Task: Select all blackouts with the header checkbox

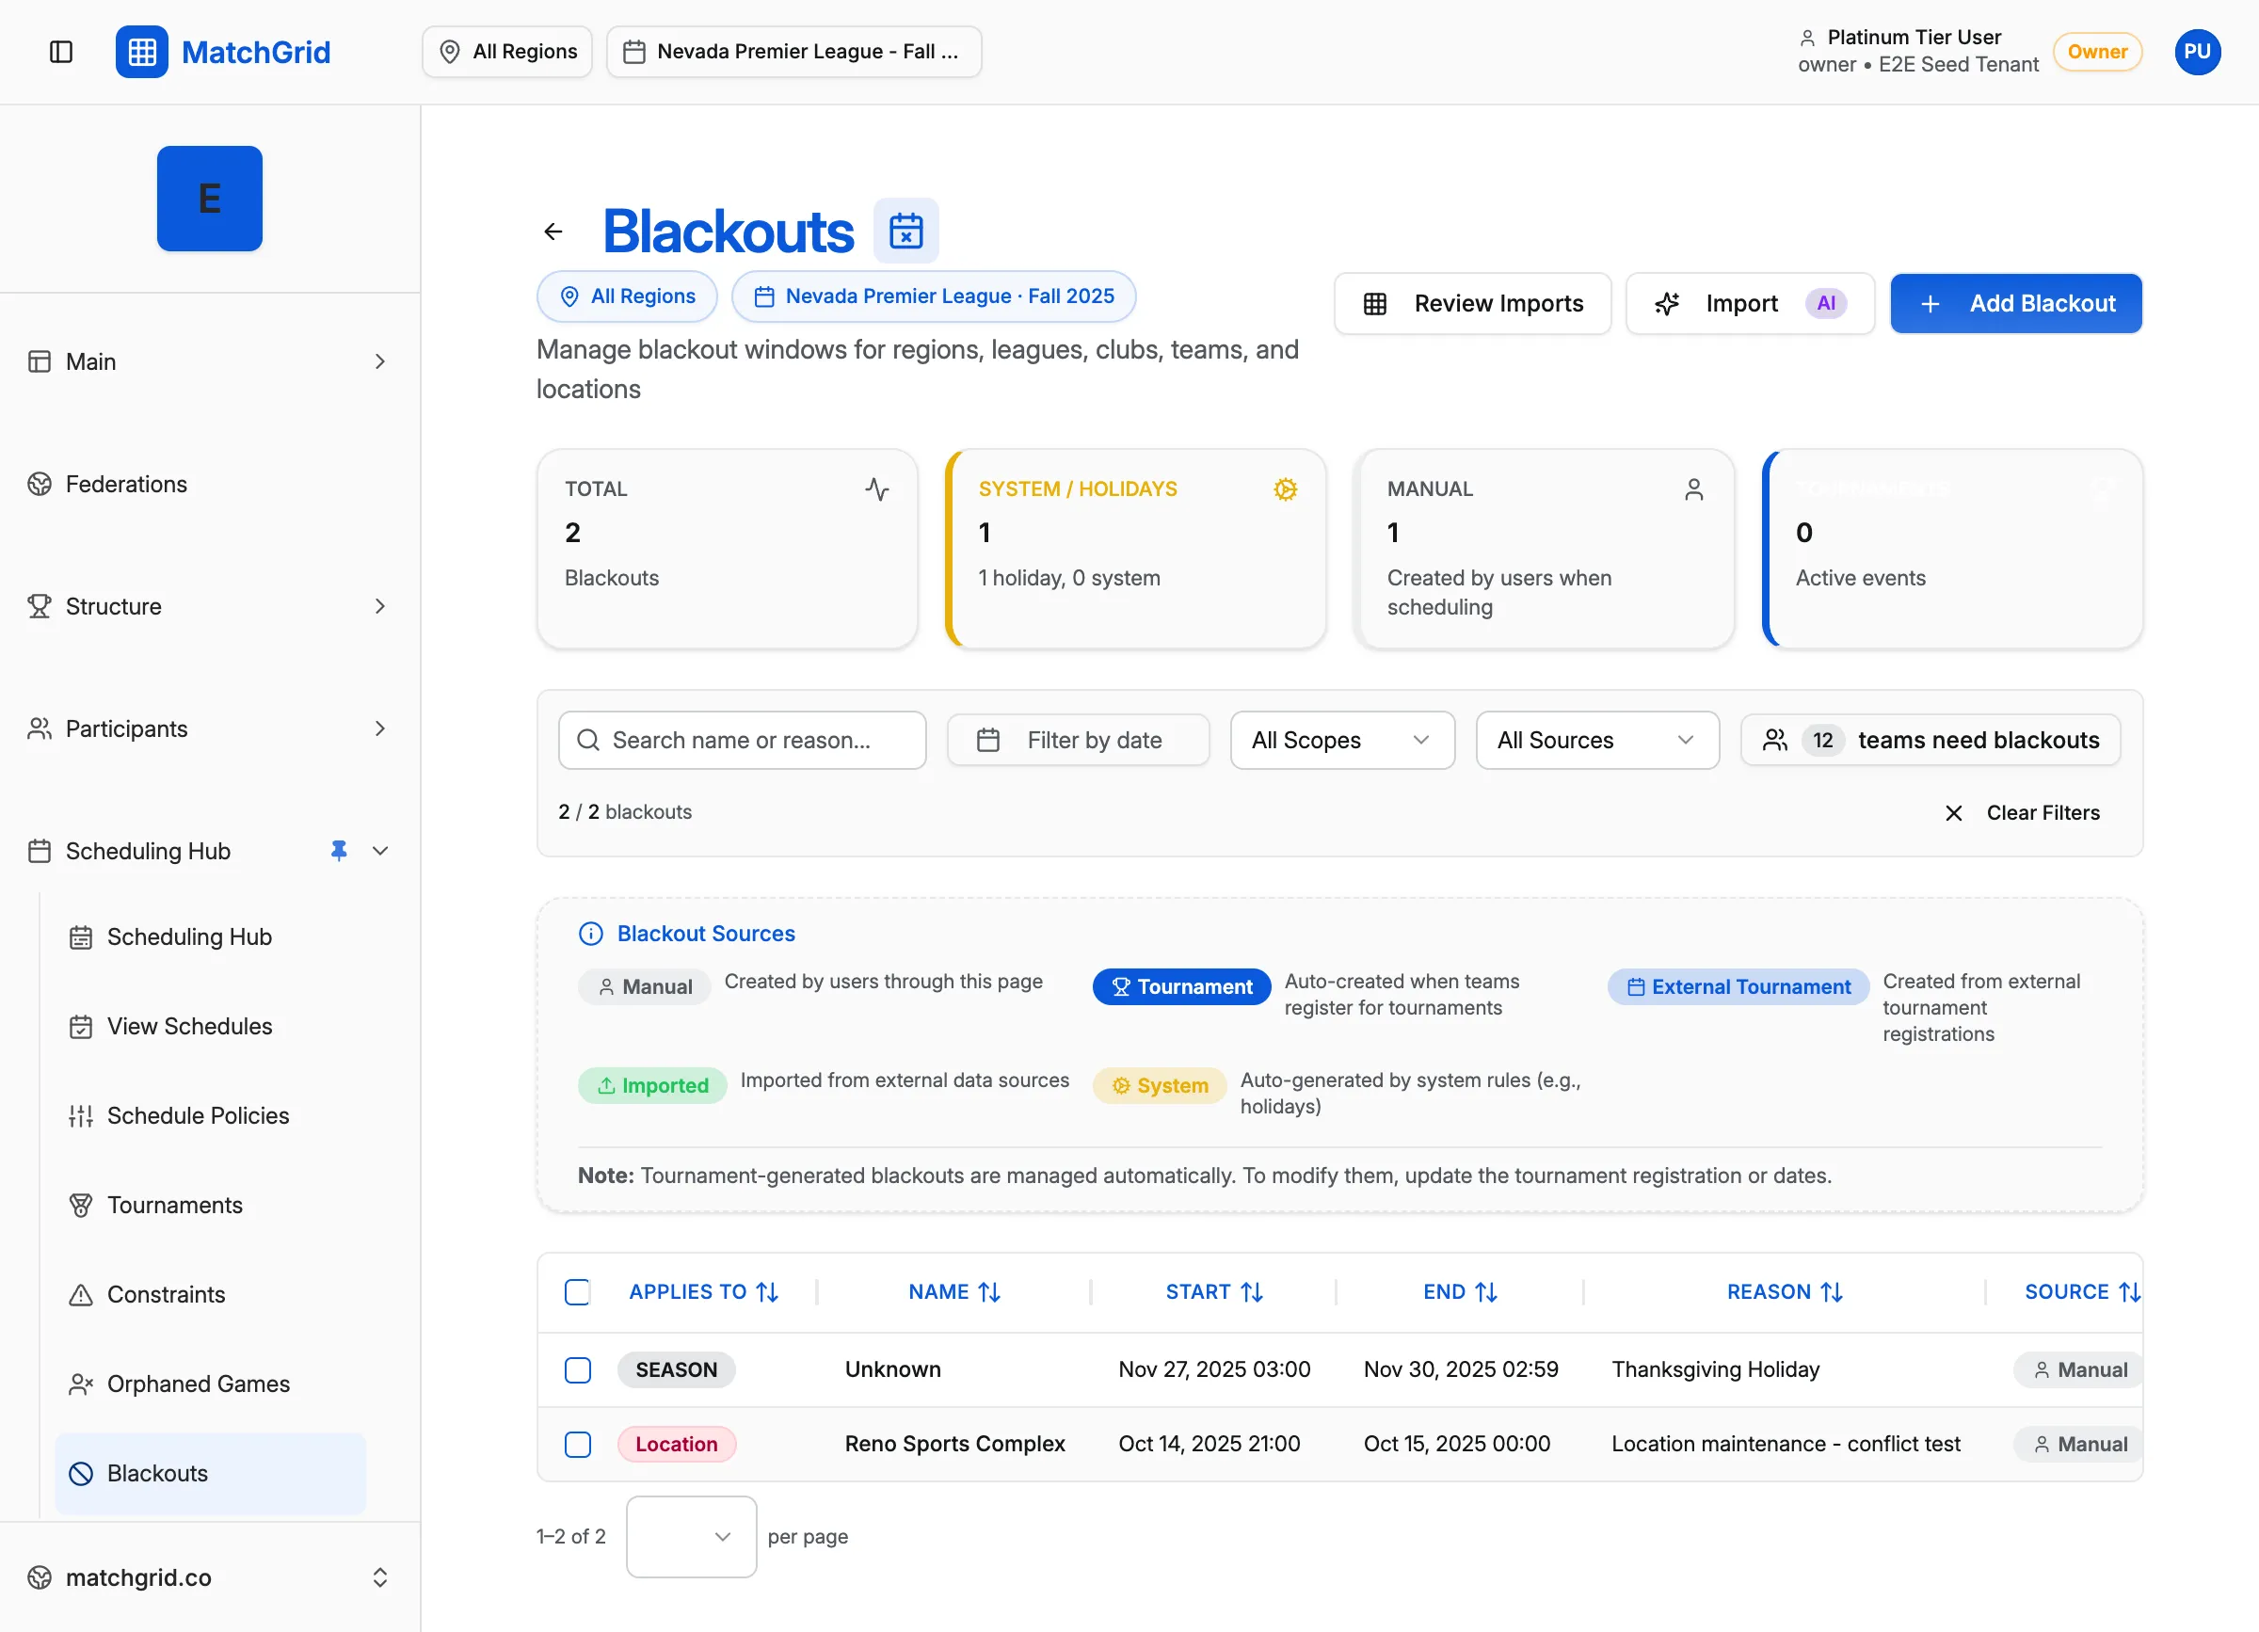Action: coord(578,1291)
